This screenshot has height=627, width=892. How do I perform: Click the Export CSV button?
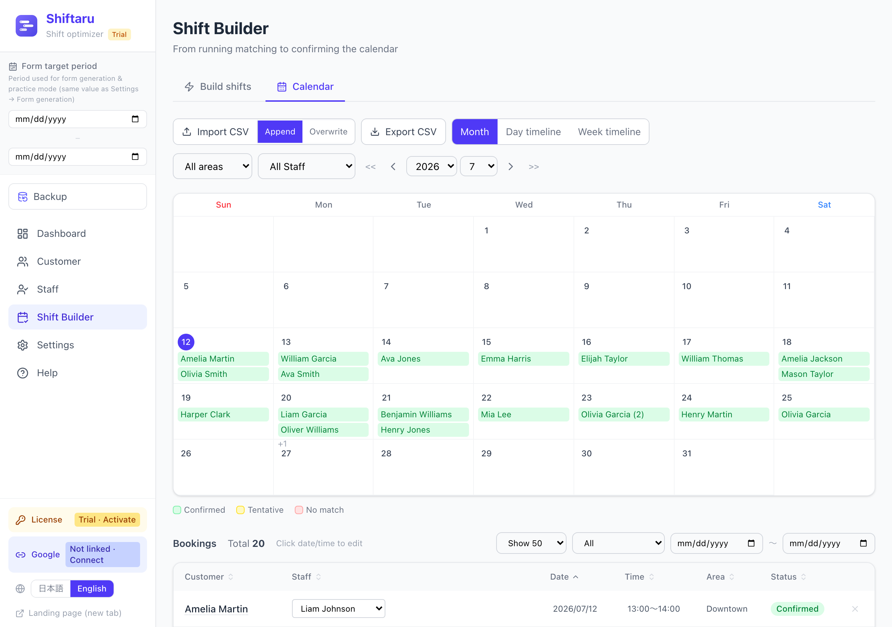pos(403,132)
